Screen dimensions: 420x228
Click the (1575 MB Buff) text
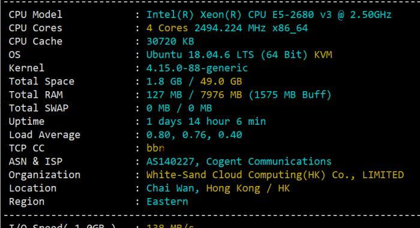[290, 95]
